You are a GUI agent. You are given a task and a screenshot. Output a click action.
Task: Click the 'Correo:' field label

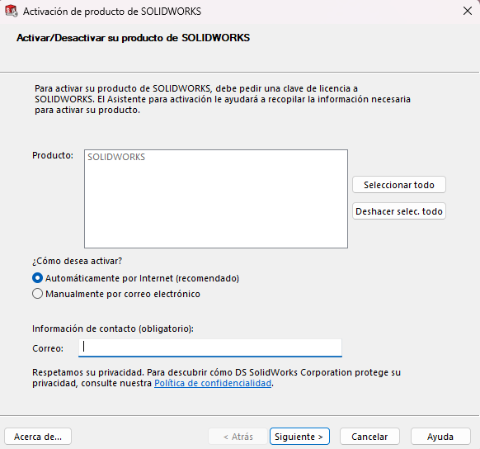(48, 348)
